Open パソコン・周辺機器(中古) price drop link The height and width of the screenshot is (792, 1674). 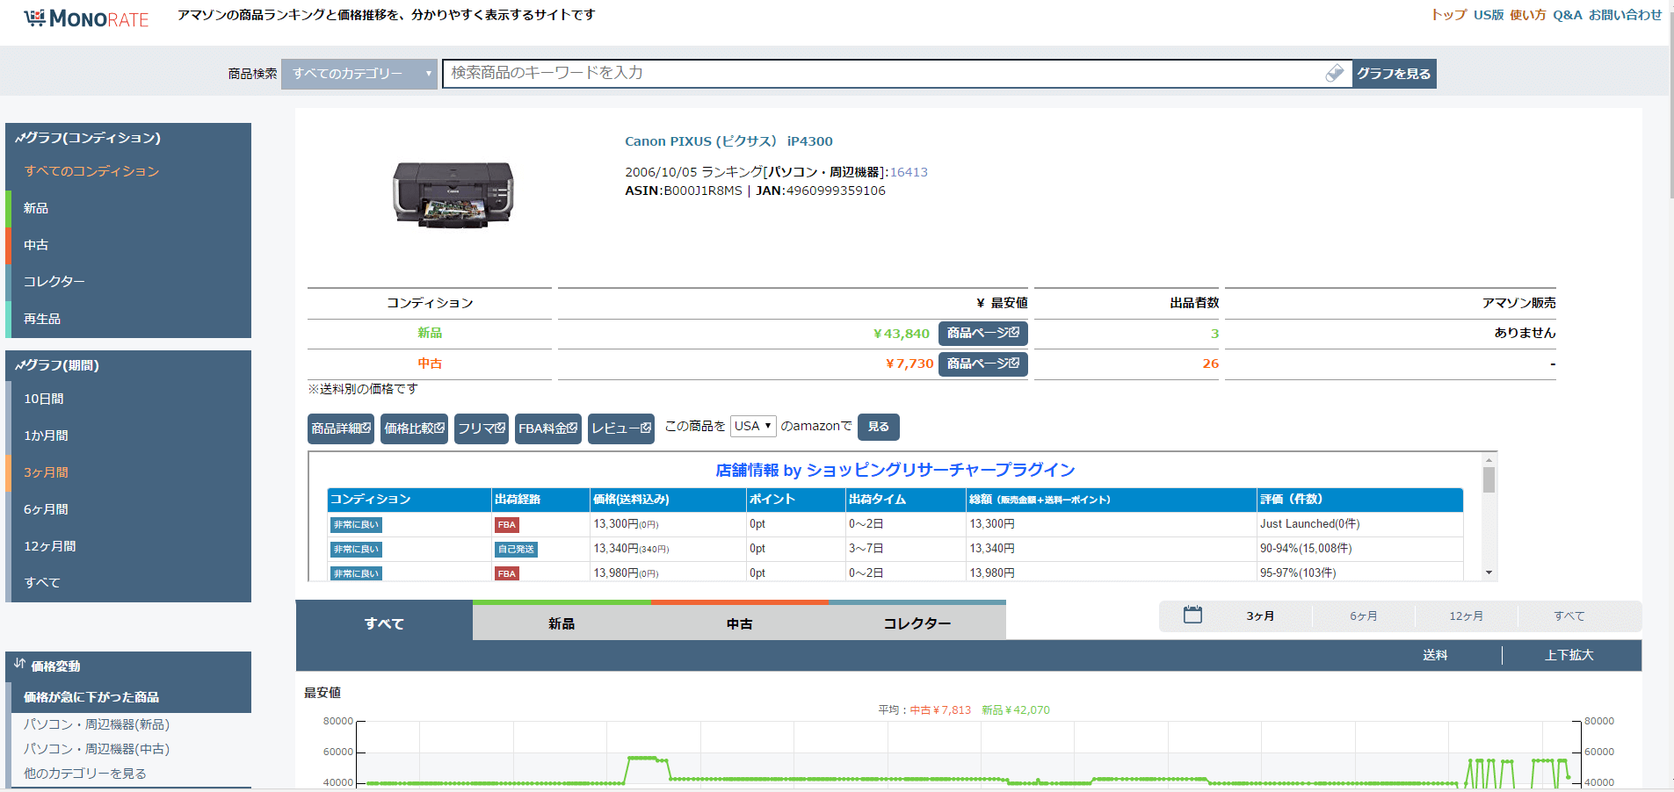tap(97, 749)
